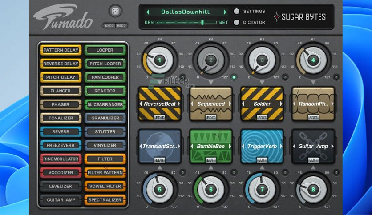Click the Undo button

109,26
